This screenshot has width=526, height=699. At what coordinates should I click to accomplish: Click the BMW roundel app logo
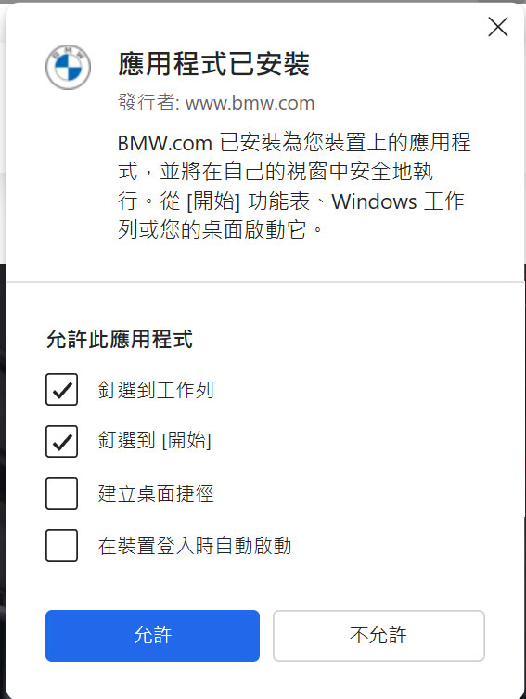click(x=68, y=67)
